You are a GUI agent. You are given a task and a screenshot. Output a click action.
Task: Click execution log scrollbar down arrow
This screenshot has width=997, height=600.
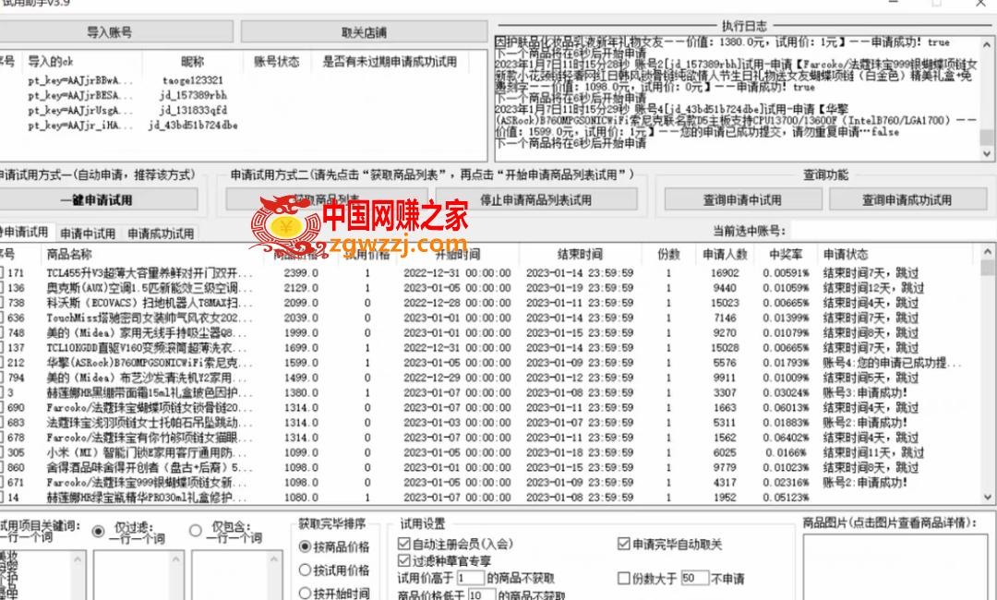pos(987,153)
